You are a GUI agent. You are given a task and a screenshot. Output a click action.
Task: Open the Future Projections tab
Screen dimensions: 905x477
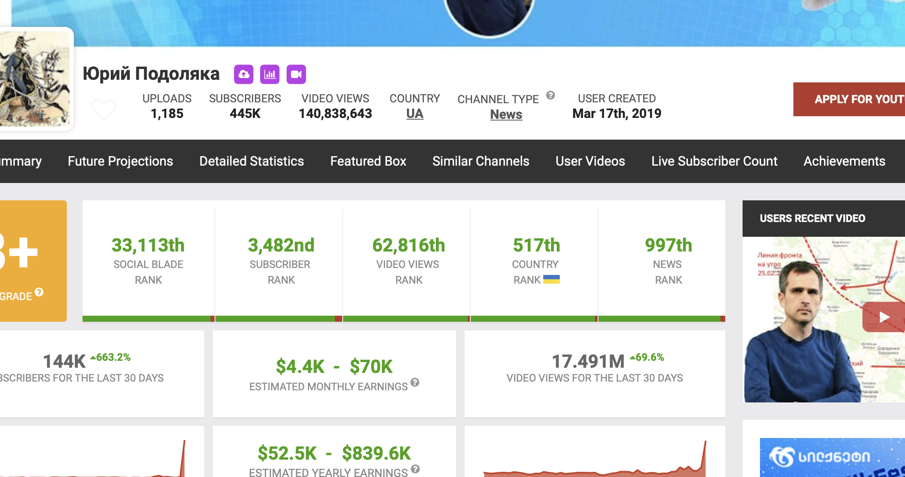[x=120, y=161]
